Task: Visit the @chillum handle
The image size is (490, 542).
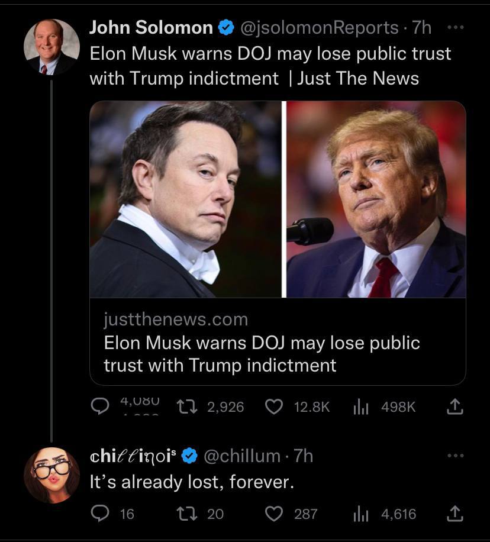Action: coord(242,456)
